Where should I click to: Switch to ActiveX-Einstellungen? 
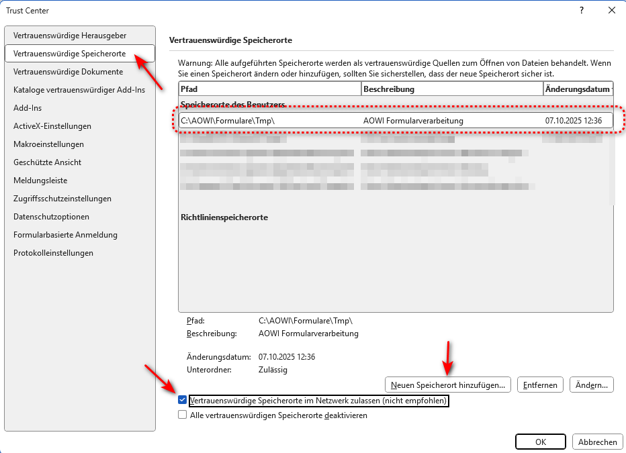[x=52, y=125]
